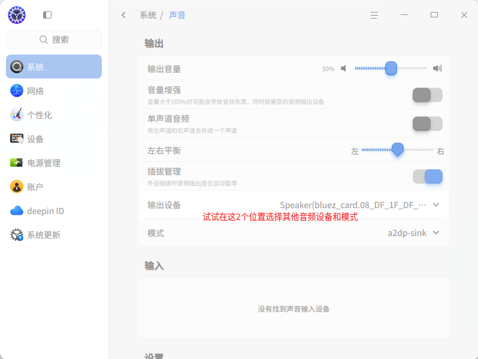Screen dimensions: 478x359
Task: Click the 50% volume value
Action: tap(328, 69)
